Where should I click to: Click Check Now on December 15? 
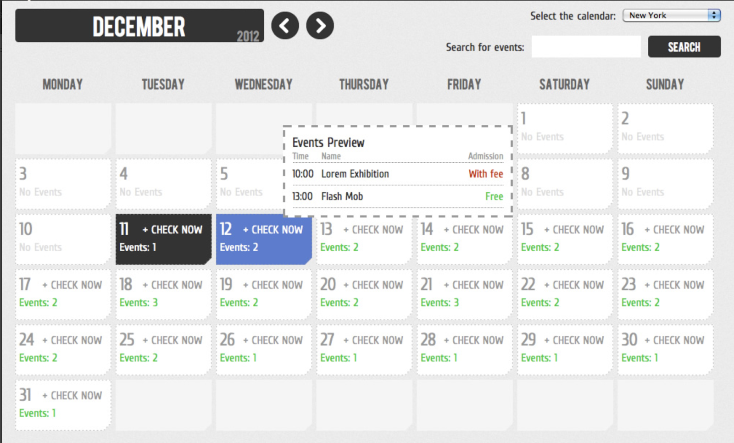(x=574, y=230)
